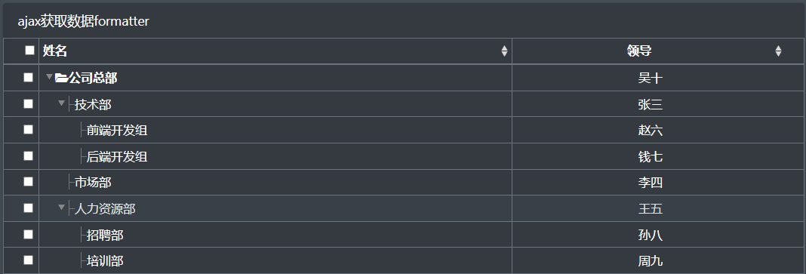Toggle the select-all checkbox in header
The height and width of the screenshot is (274, 806).
[30, 51]
